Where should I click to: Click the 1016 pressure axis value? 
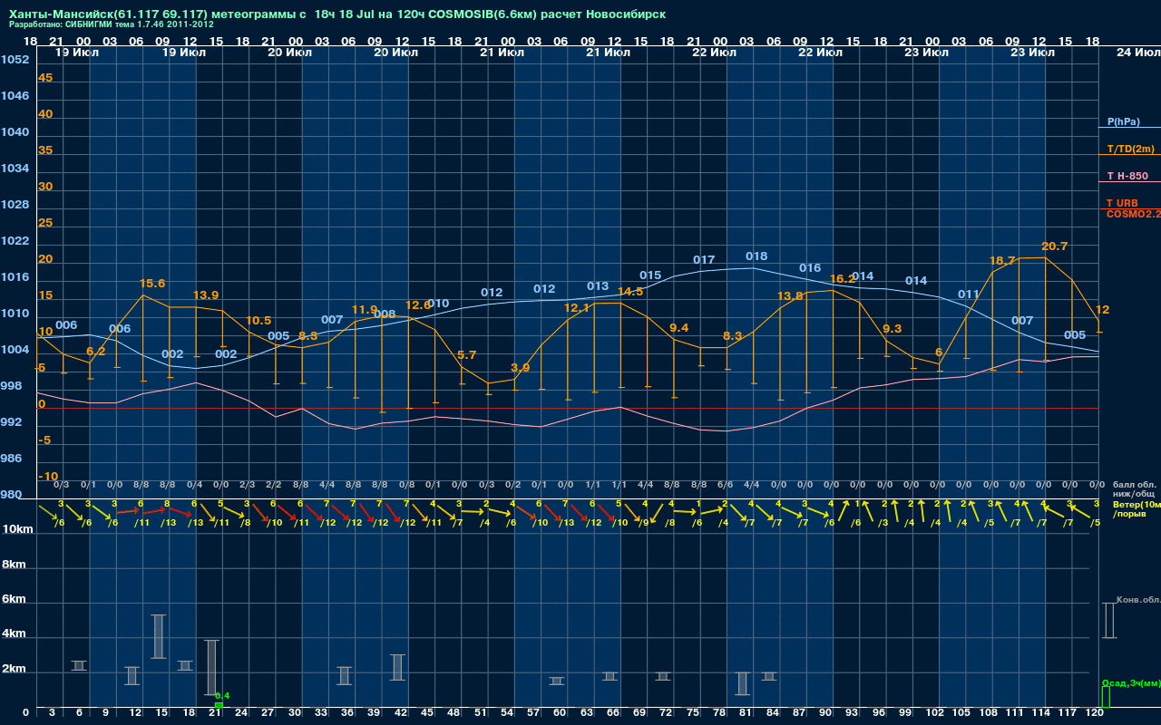(15, 277)
